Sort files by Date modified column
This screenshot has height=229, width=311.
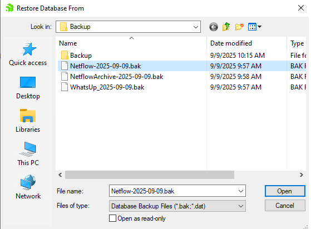tap(246, 43)
